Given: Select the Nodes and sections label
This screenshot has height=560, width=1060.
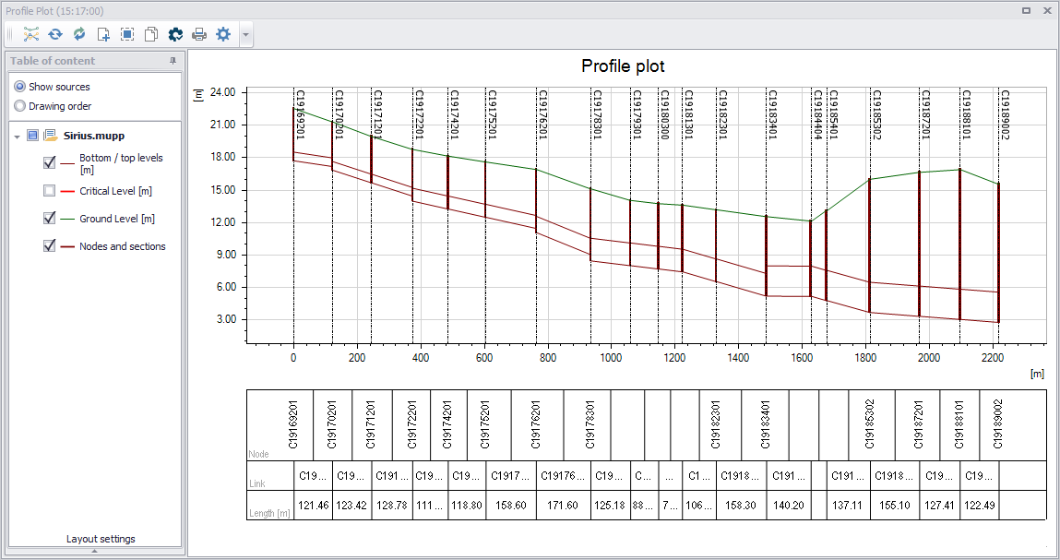Looking at the screenshot, I should (123, 247).
